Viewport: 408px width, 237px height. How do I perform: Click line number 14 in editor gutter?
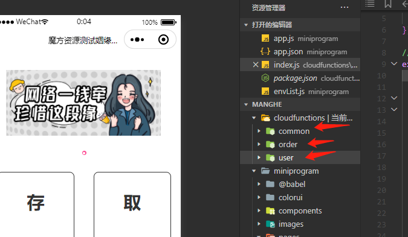381,121
